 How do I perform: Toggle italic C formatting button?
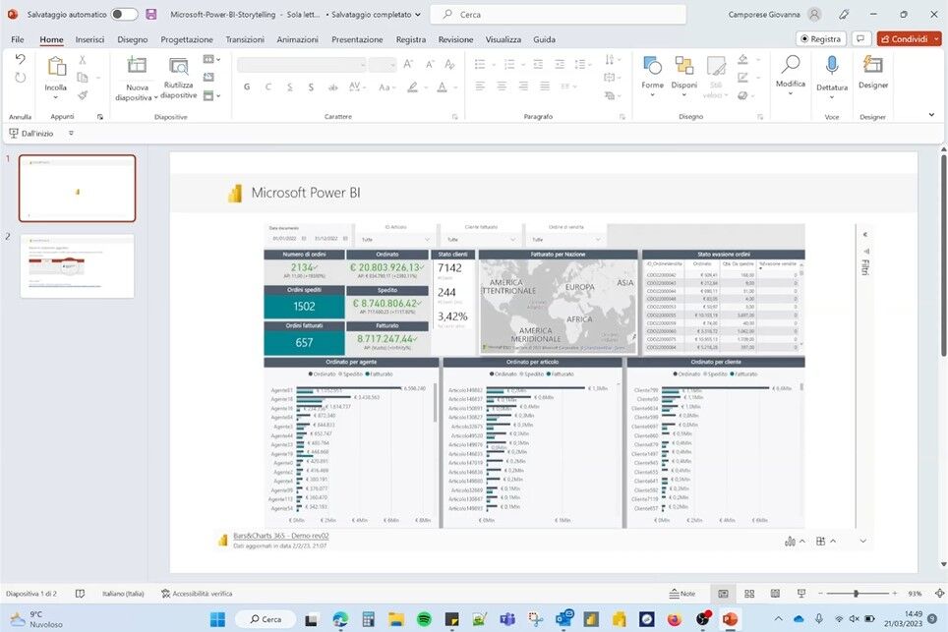(267, 87)
